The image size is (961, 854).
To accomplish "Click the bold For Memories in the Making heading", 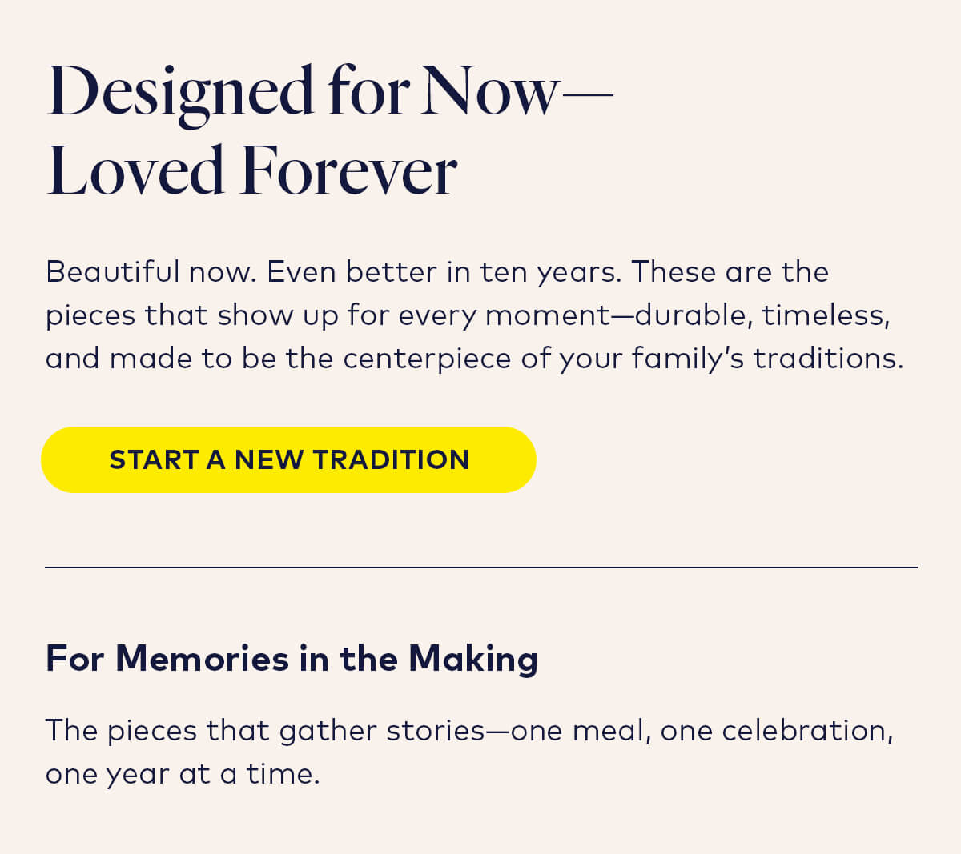I will pos(292,659).
